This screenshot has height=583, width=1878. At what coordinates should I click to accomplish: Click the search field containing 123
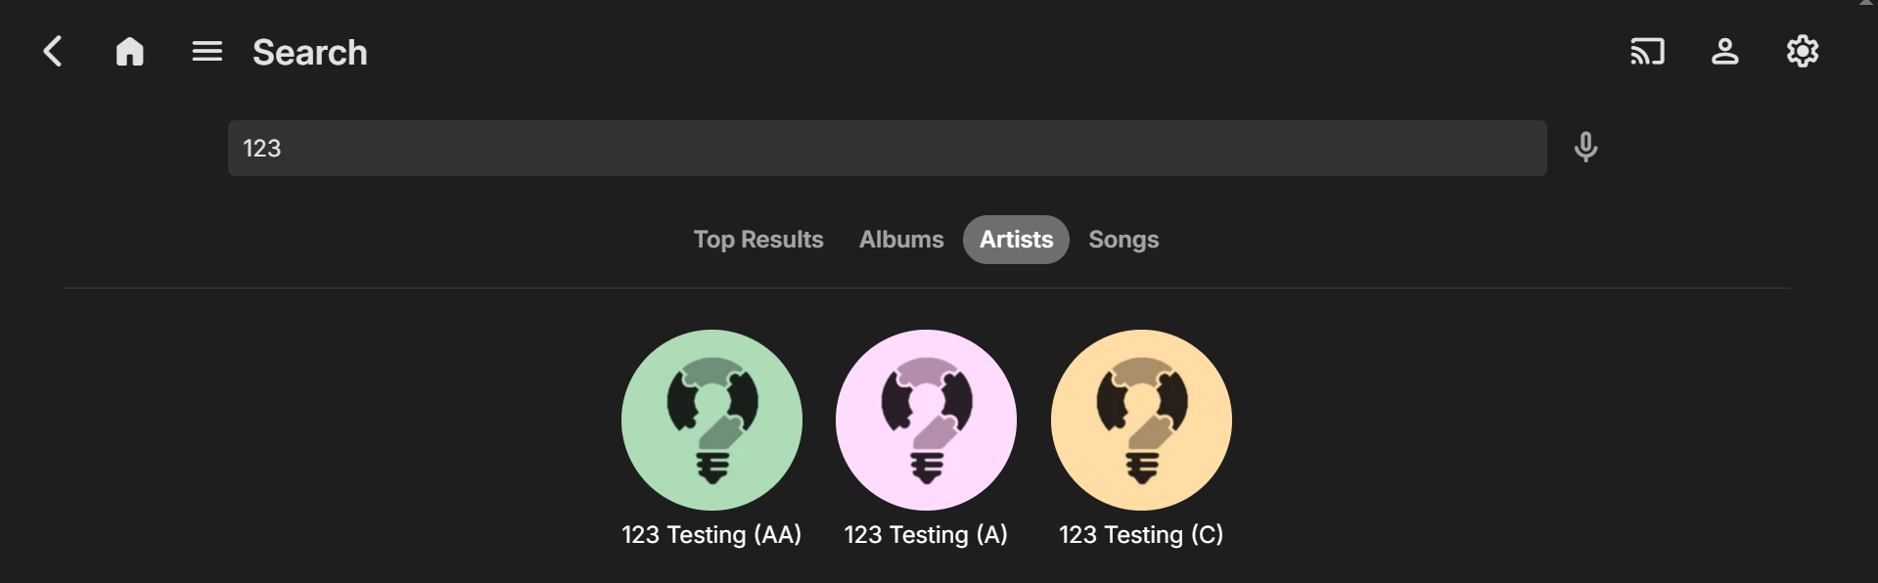[887, 149]
